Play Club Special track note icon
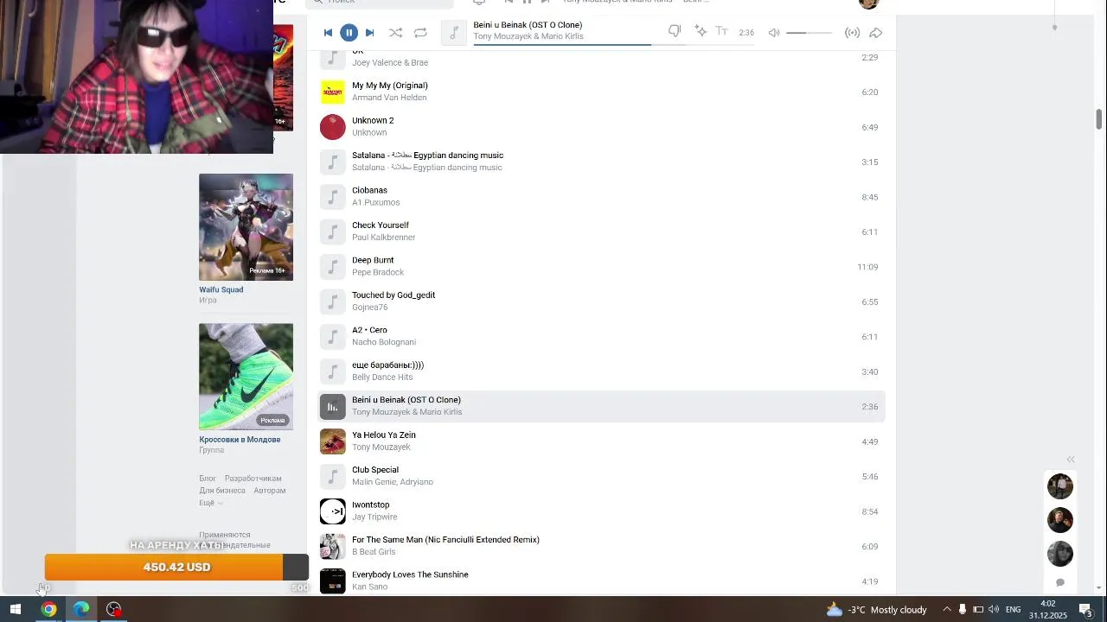The image size is (1107, 622). 333,477
